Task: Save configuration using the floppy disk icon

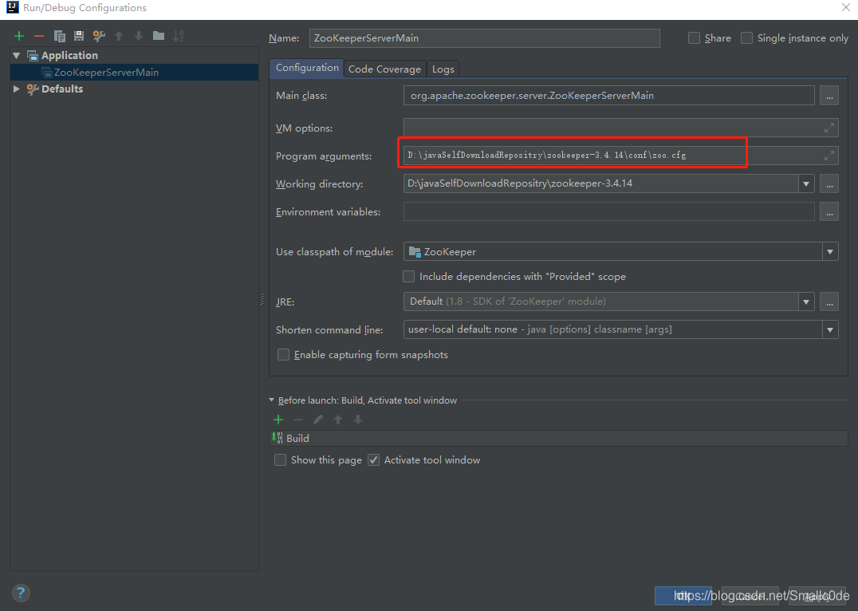Action: (x=79, y=36)
